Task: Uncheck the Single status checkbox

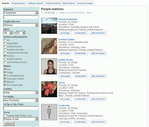Action: pos(5,72)
